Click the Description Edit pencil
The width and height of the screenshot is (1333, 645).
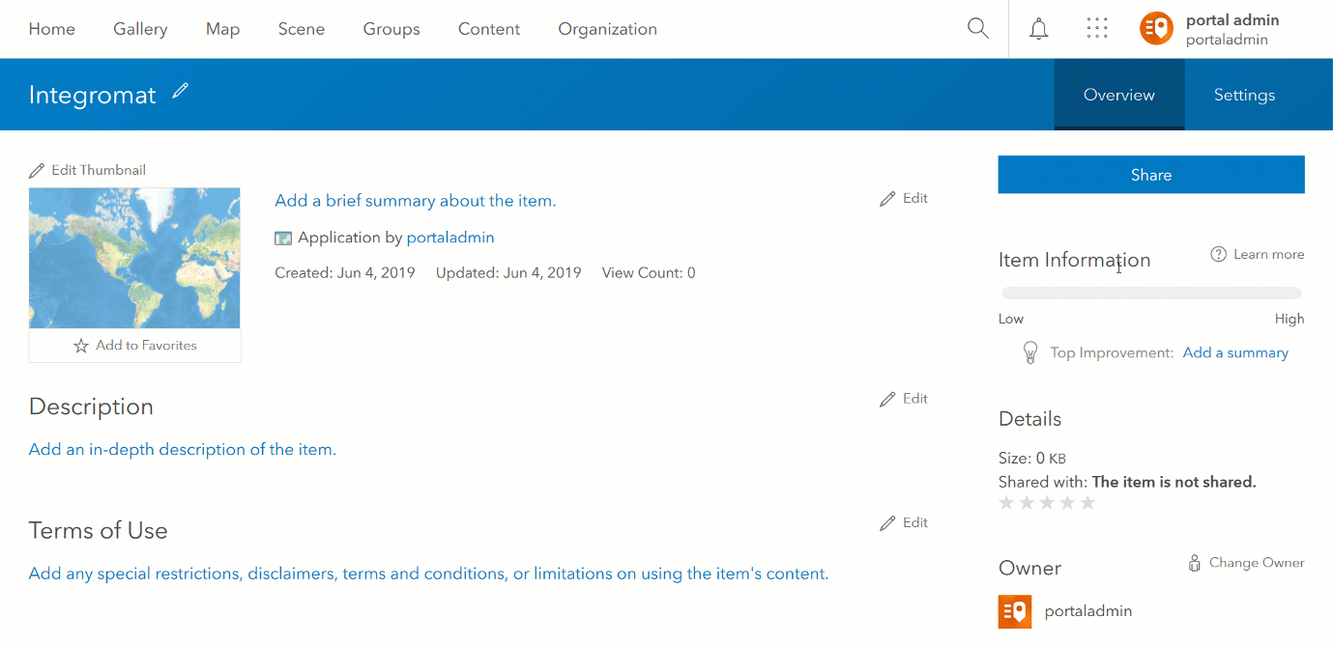coord(887,399)
